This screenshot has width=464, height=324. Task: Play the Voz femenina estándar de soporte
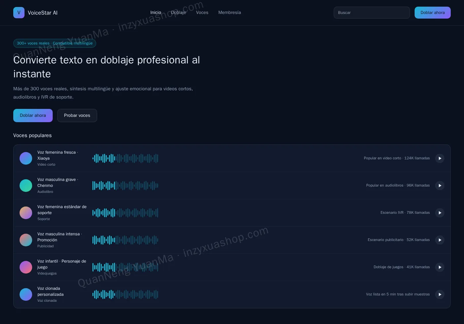coord(439,213)
